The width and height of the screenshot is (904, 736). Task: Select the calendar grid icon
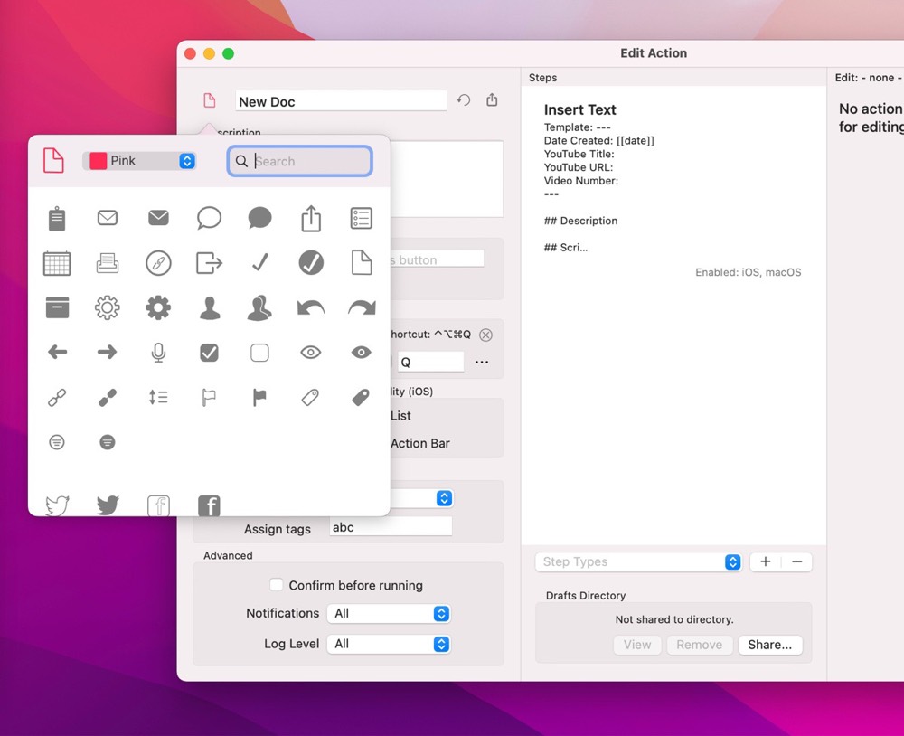click(x=56, y=263)
